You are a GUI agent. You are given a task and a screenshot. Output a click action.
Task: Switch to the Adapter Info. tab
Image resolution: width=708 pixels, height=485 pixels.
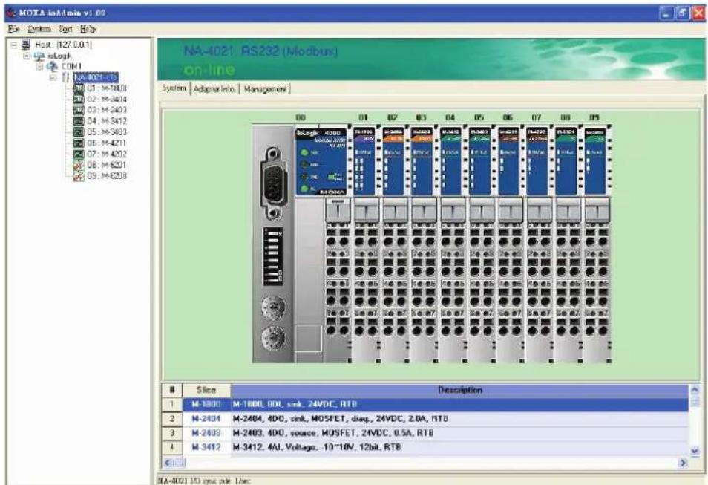click(214, 89)
